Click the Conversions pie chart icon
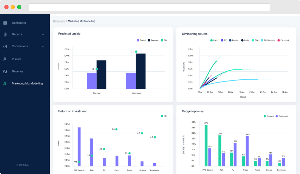The height and width of the screenshot is (174, 300). tap(5, 46)
